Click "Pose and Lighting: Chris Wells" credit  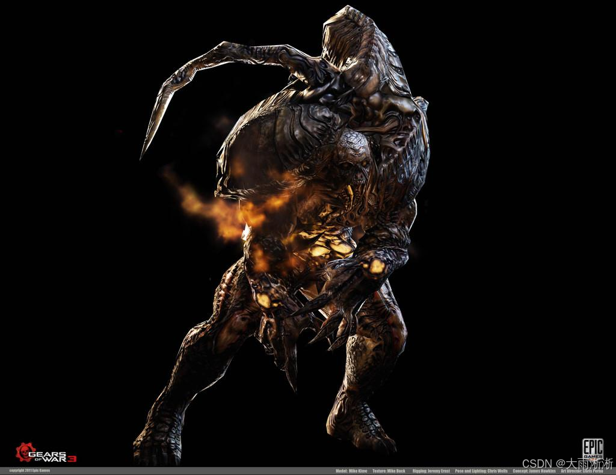(481, 471)
